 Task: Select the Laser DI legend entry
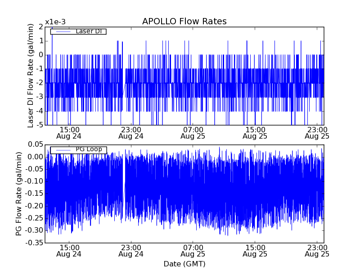click(x=78, y=31)
